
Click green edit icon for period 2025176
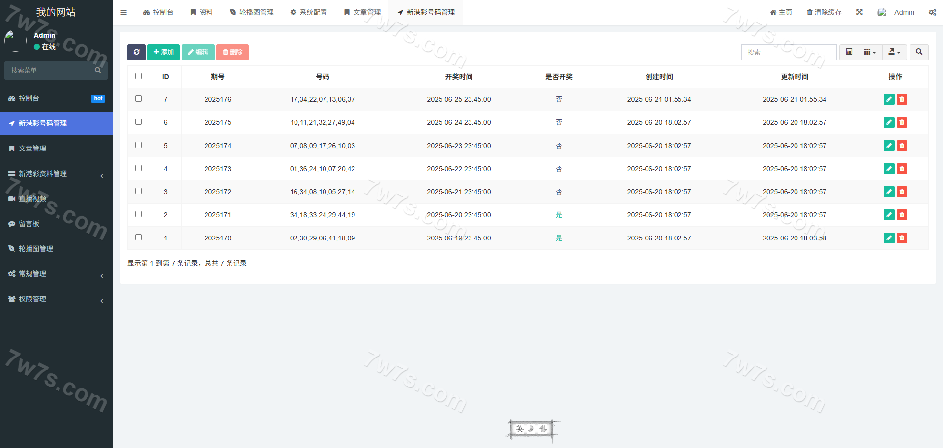(x=888, y=99)
